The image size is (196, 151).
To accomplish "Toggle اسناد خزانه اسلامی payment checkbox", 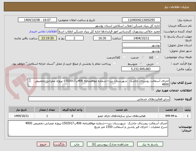I will pos(114,63).
